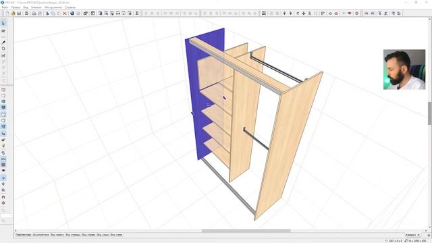Switch to the Вид справа tab

click(x=88, y=235)
